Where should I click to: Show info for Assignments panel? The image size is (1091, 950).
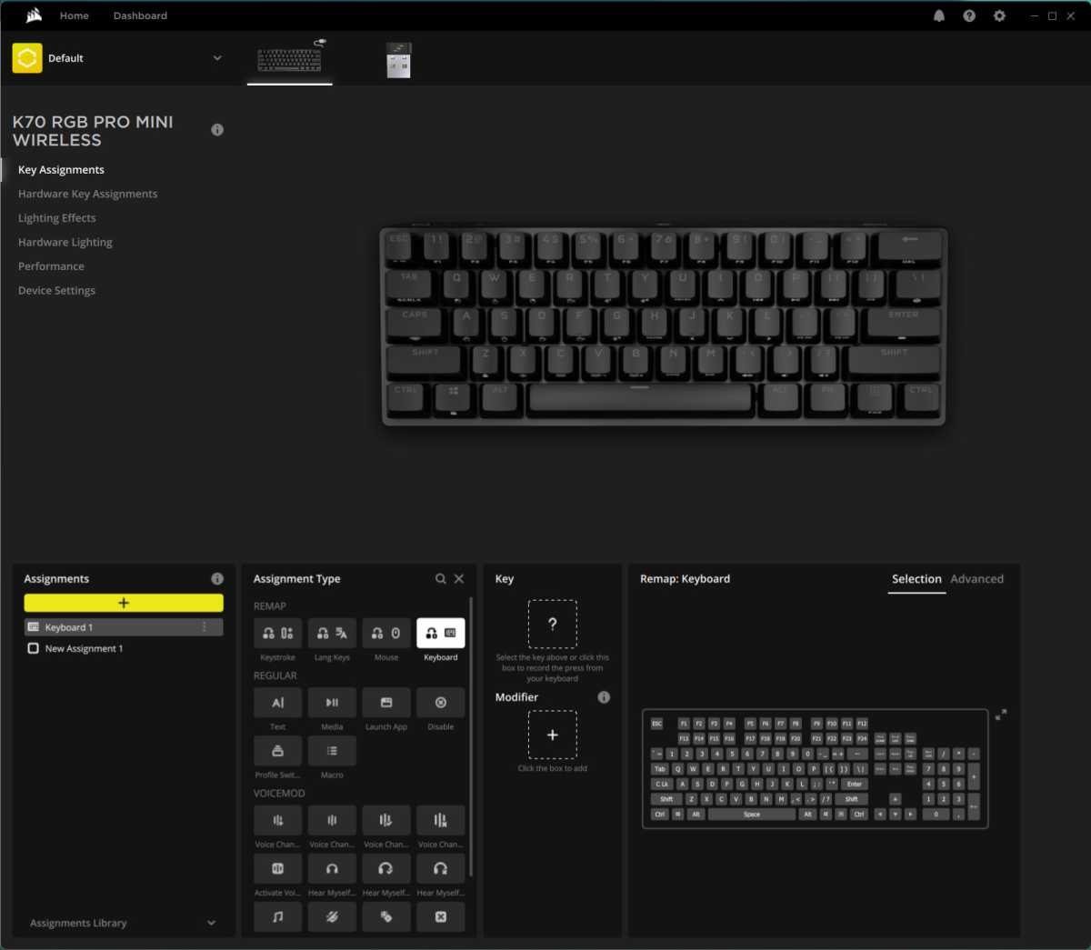pyautogui.click(x=217, y=579)
